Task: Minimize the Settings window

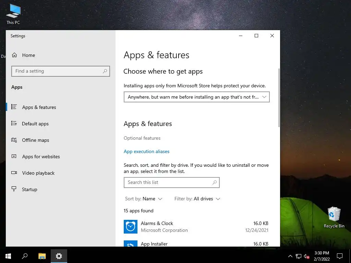Action: [241, 36]
